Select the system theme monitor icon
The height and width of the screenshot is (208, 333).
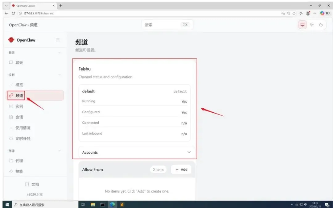point(302,25)
